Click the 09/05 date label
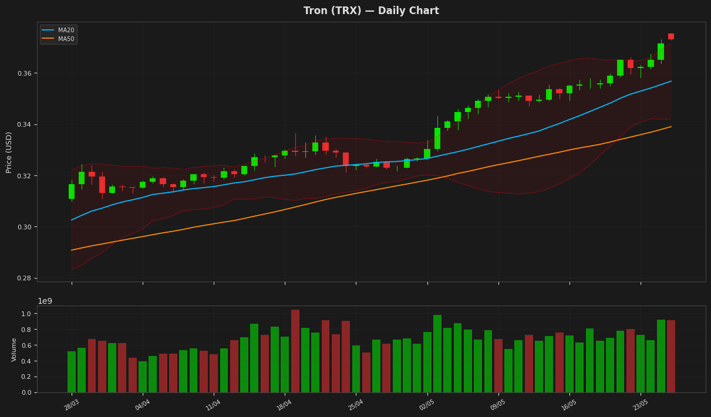711x417 pixels. coord(498,405)
